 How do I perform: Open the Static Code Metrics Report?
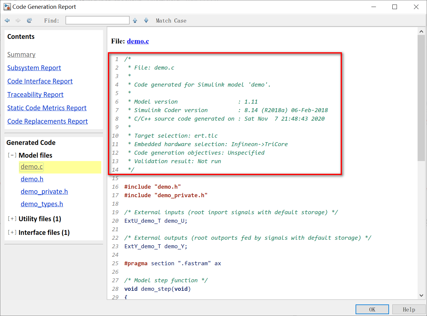coord(47,108)
